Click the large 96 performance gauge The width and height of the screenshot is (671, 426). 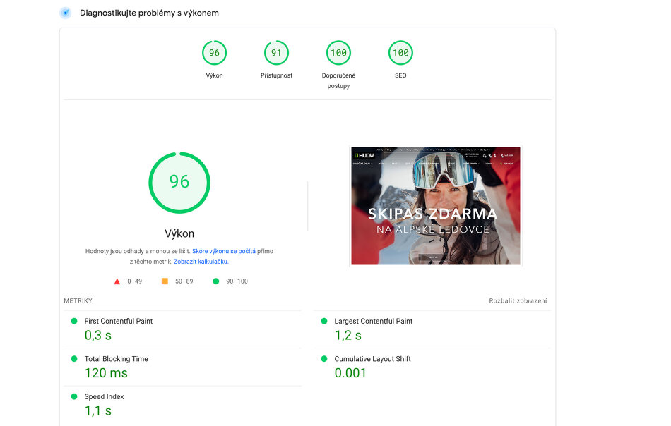179,182
